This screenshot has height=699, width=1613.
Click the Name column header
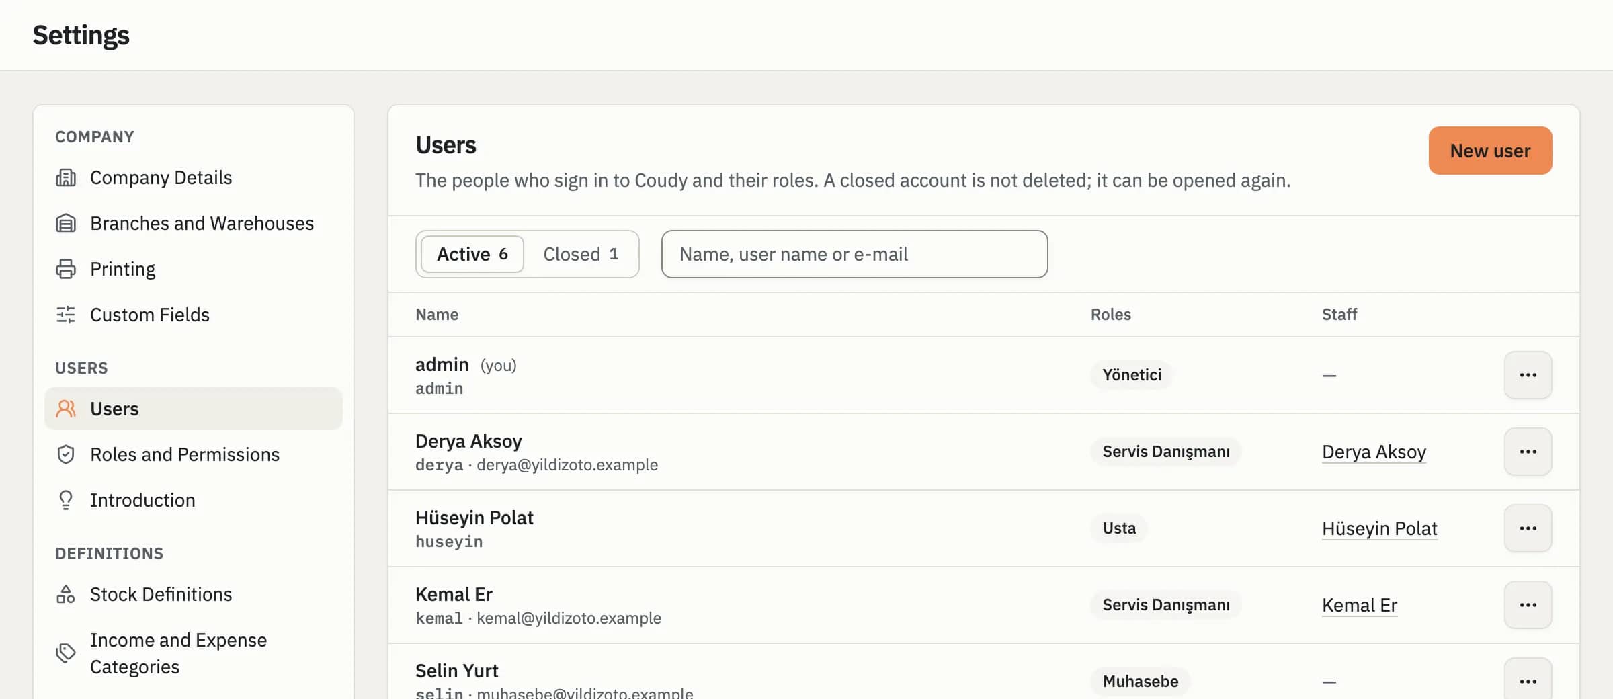pos(437,315)
